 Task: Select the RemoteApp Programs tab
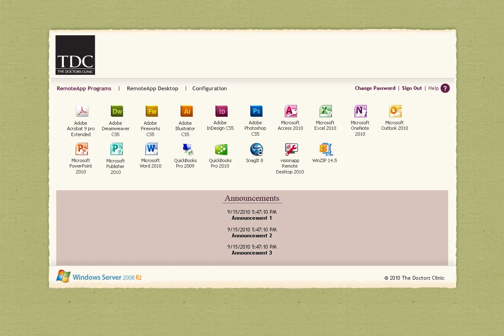84,89
